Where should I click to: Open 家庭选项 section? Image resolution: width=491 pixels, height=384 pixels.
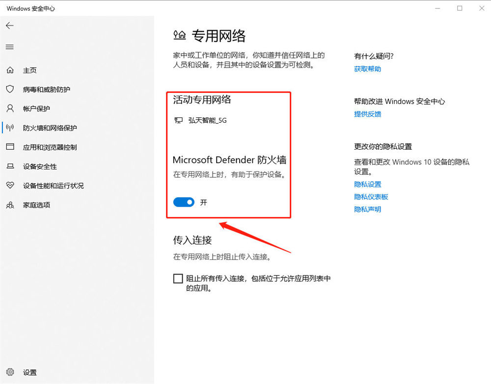coord(36,205)
